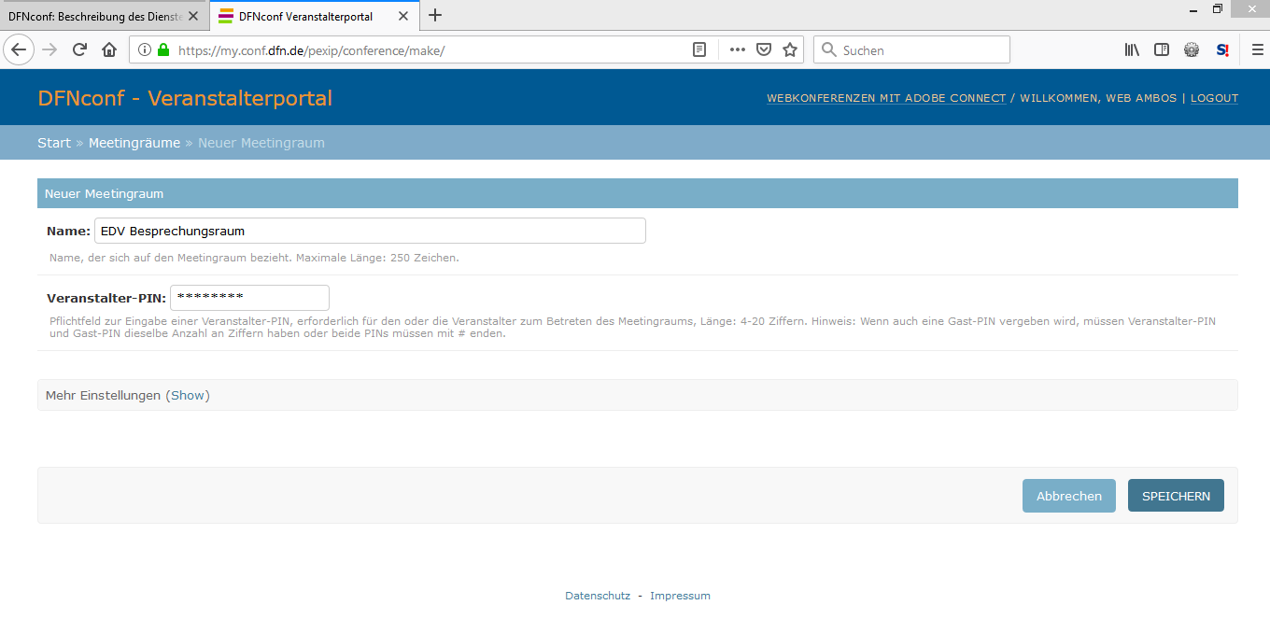Focus the Suchen search box
This screenshot has height=619, width=1270.
[x=911, y=50]
